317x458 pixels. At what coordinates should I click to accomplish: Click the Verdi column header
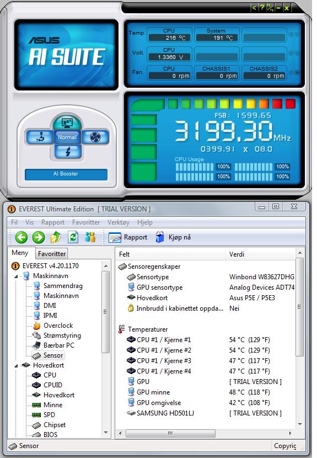(261, 254)
